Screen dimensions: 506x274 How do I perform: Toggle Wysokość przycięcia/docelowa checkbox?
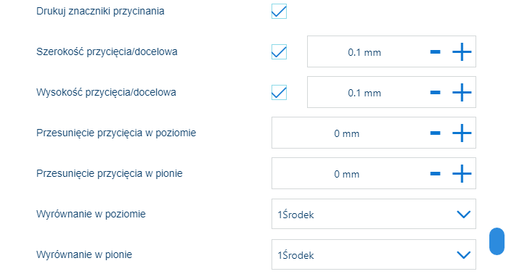[279, 93]
